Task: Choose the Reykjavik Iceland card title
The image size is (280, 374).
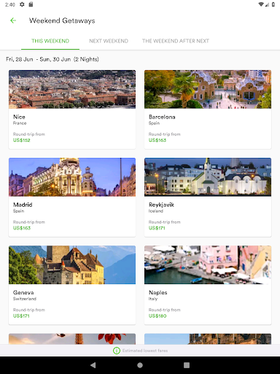Action: pyautogui.click(x=161, y=205)
